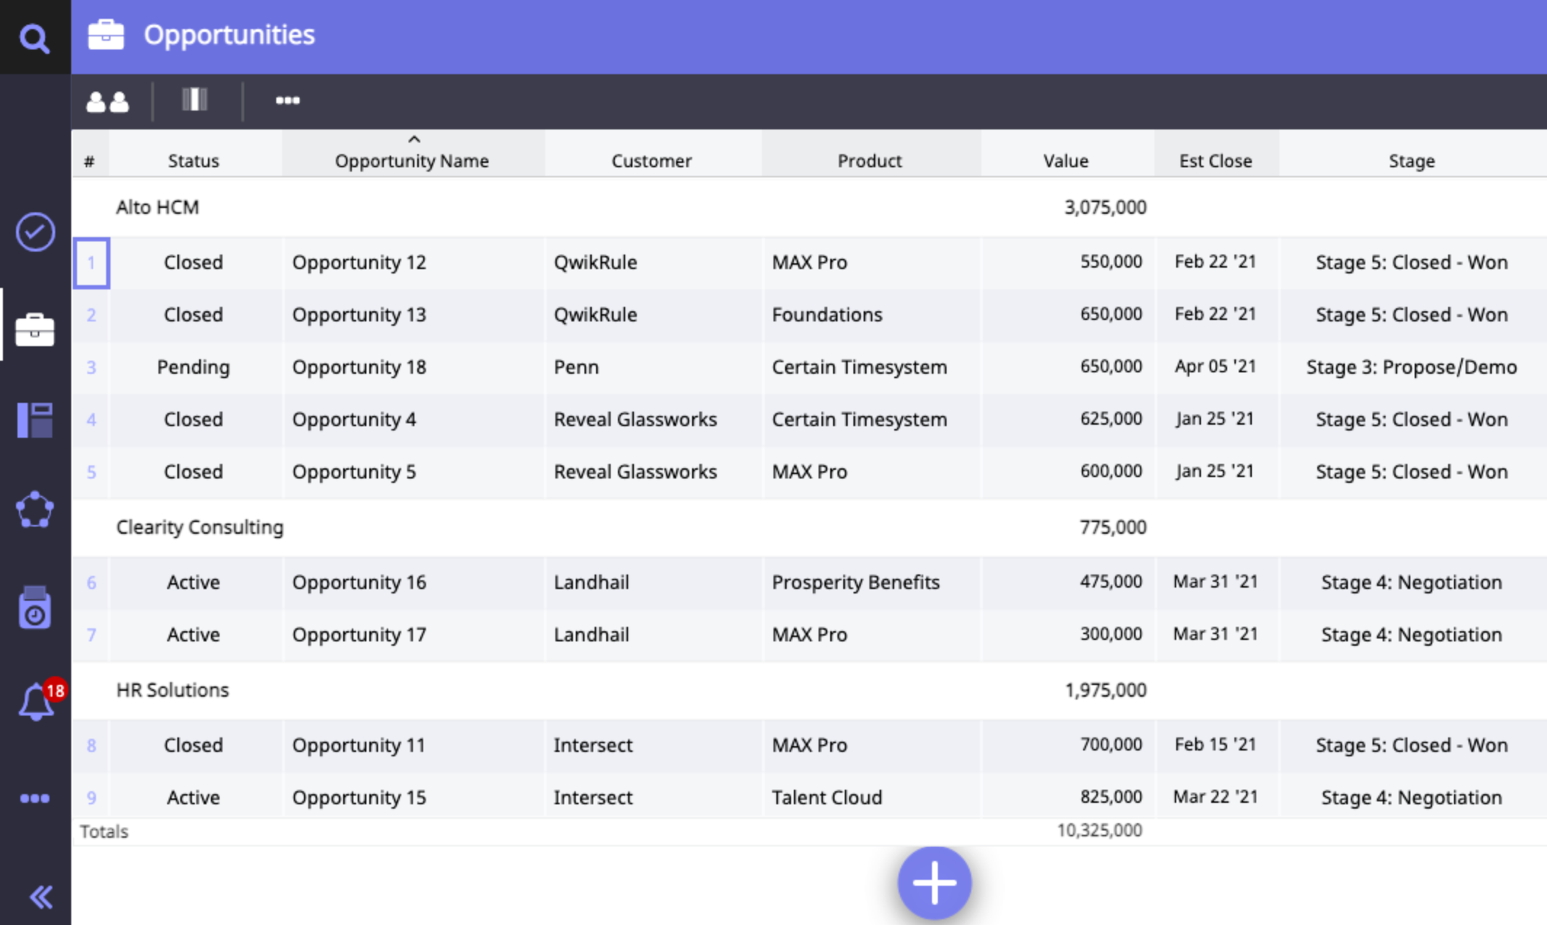Select row number 1 cell

(x=92, y=263)
